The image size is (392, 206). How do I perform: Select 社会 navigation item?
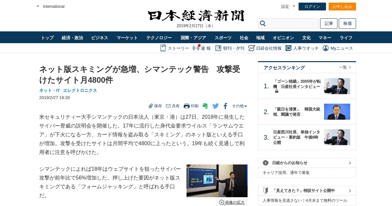point(244,38)
